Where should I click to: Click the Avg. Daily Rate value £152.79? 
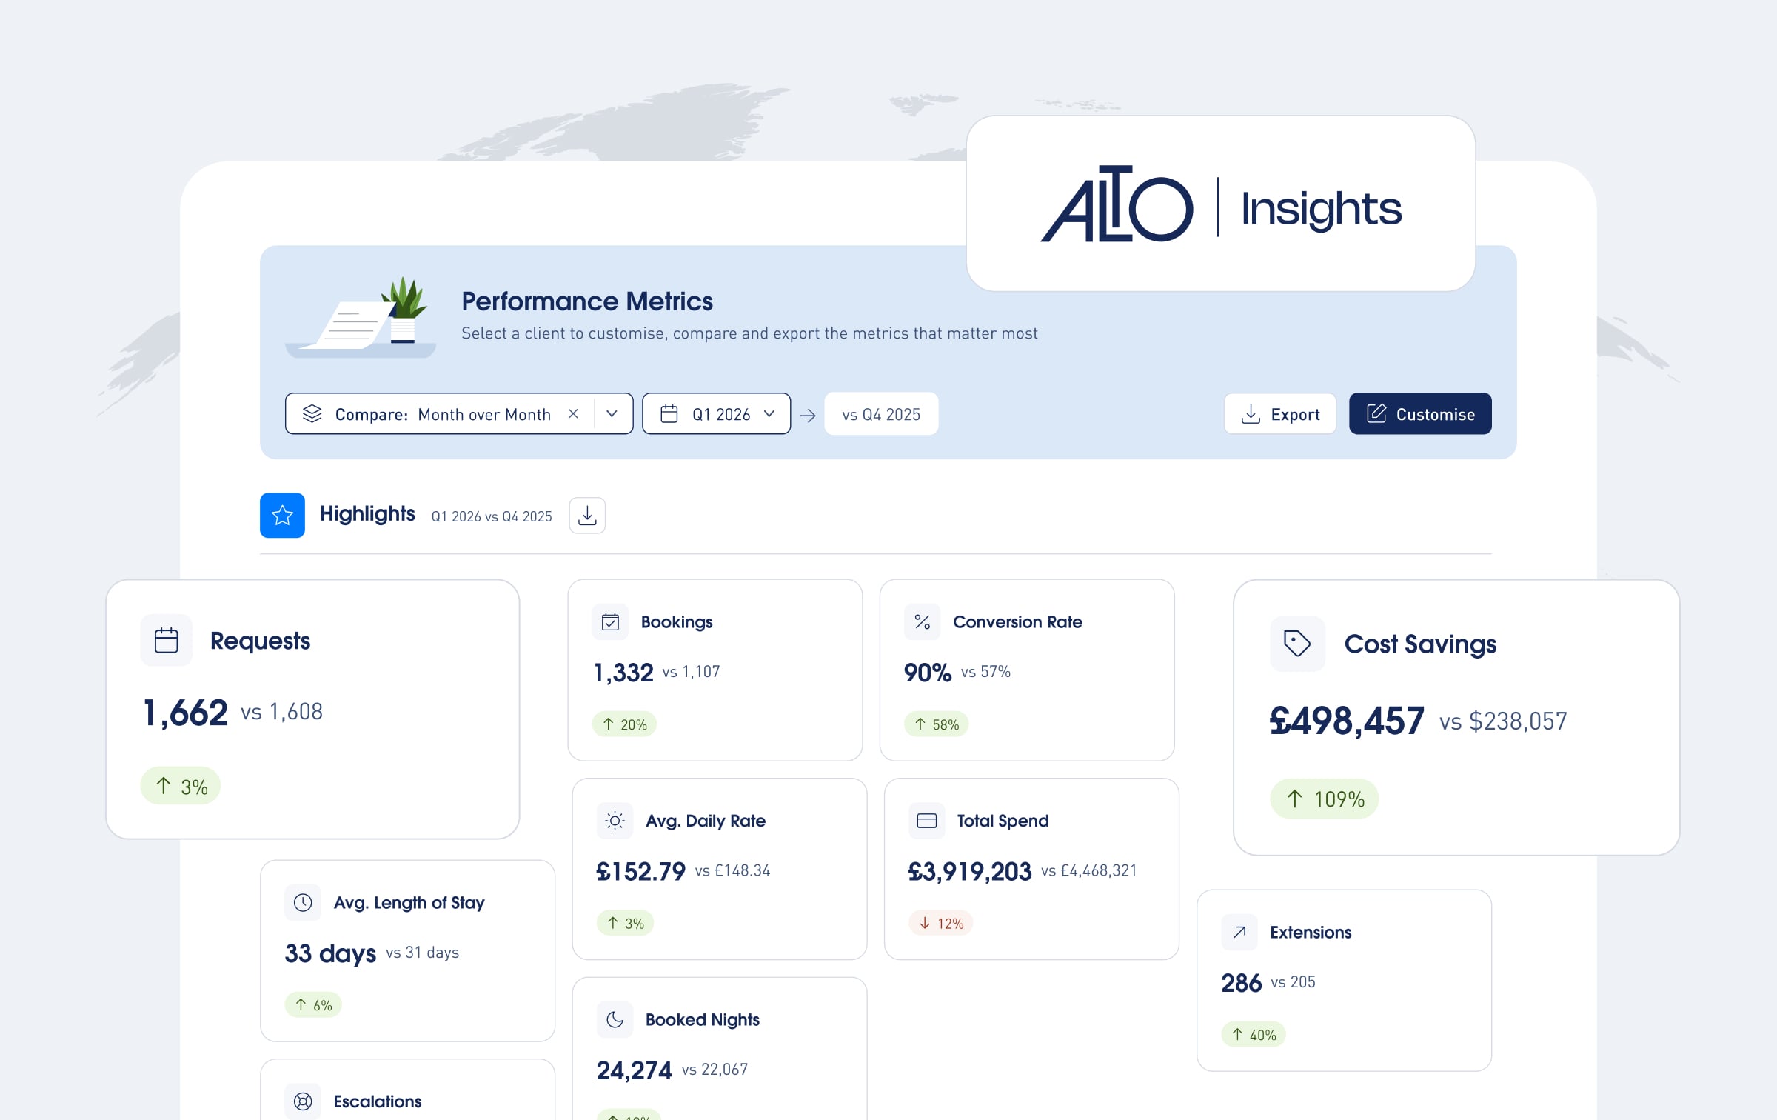[641, 872]
